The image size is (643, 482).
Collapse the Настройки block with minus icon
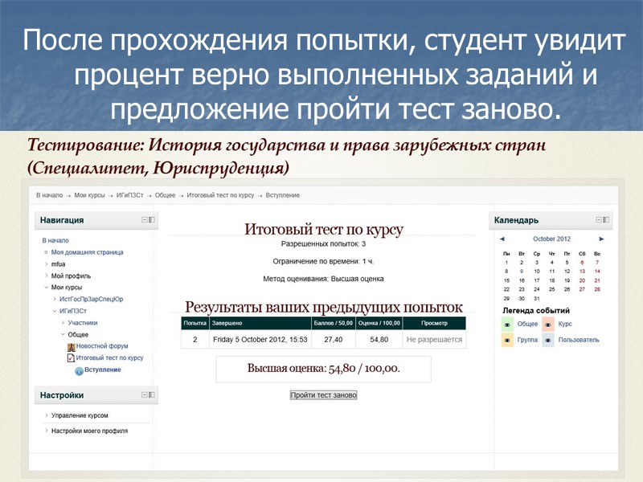tap(145, 394)
